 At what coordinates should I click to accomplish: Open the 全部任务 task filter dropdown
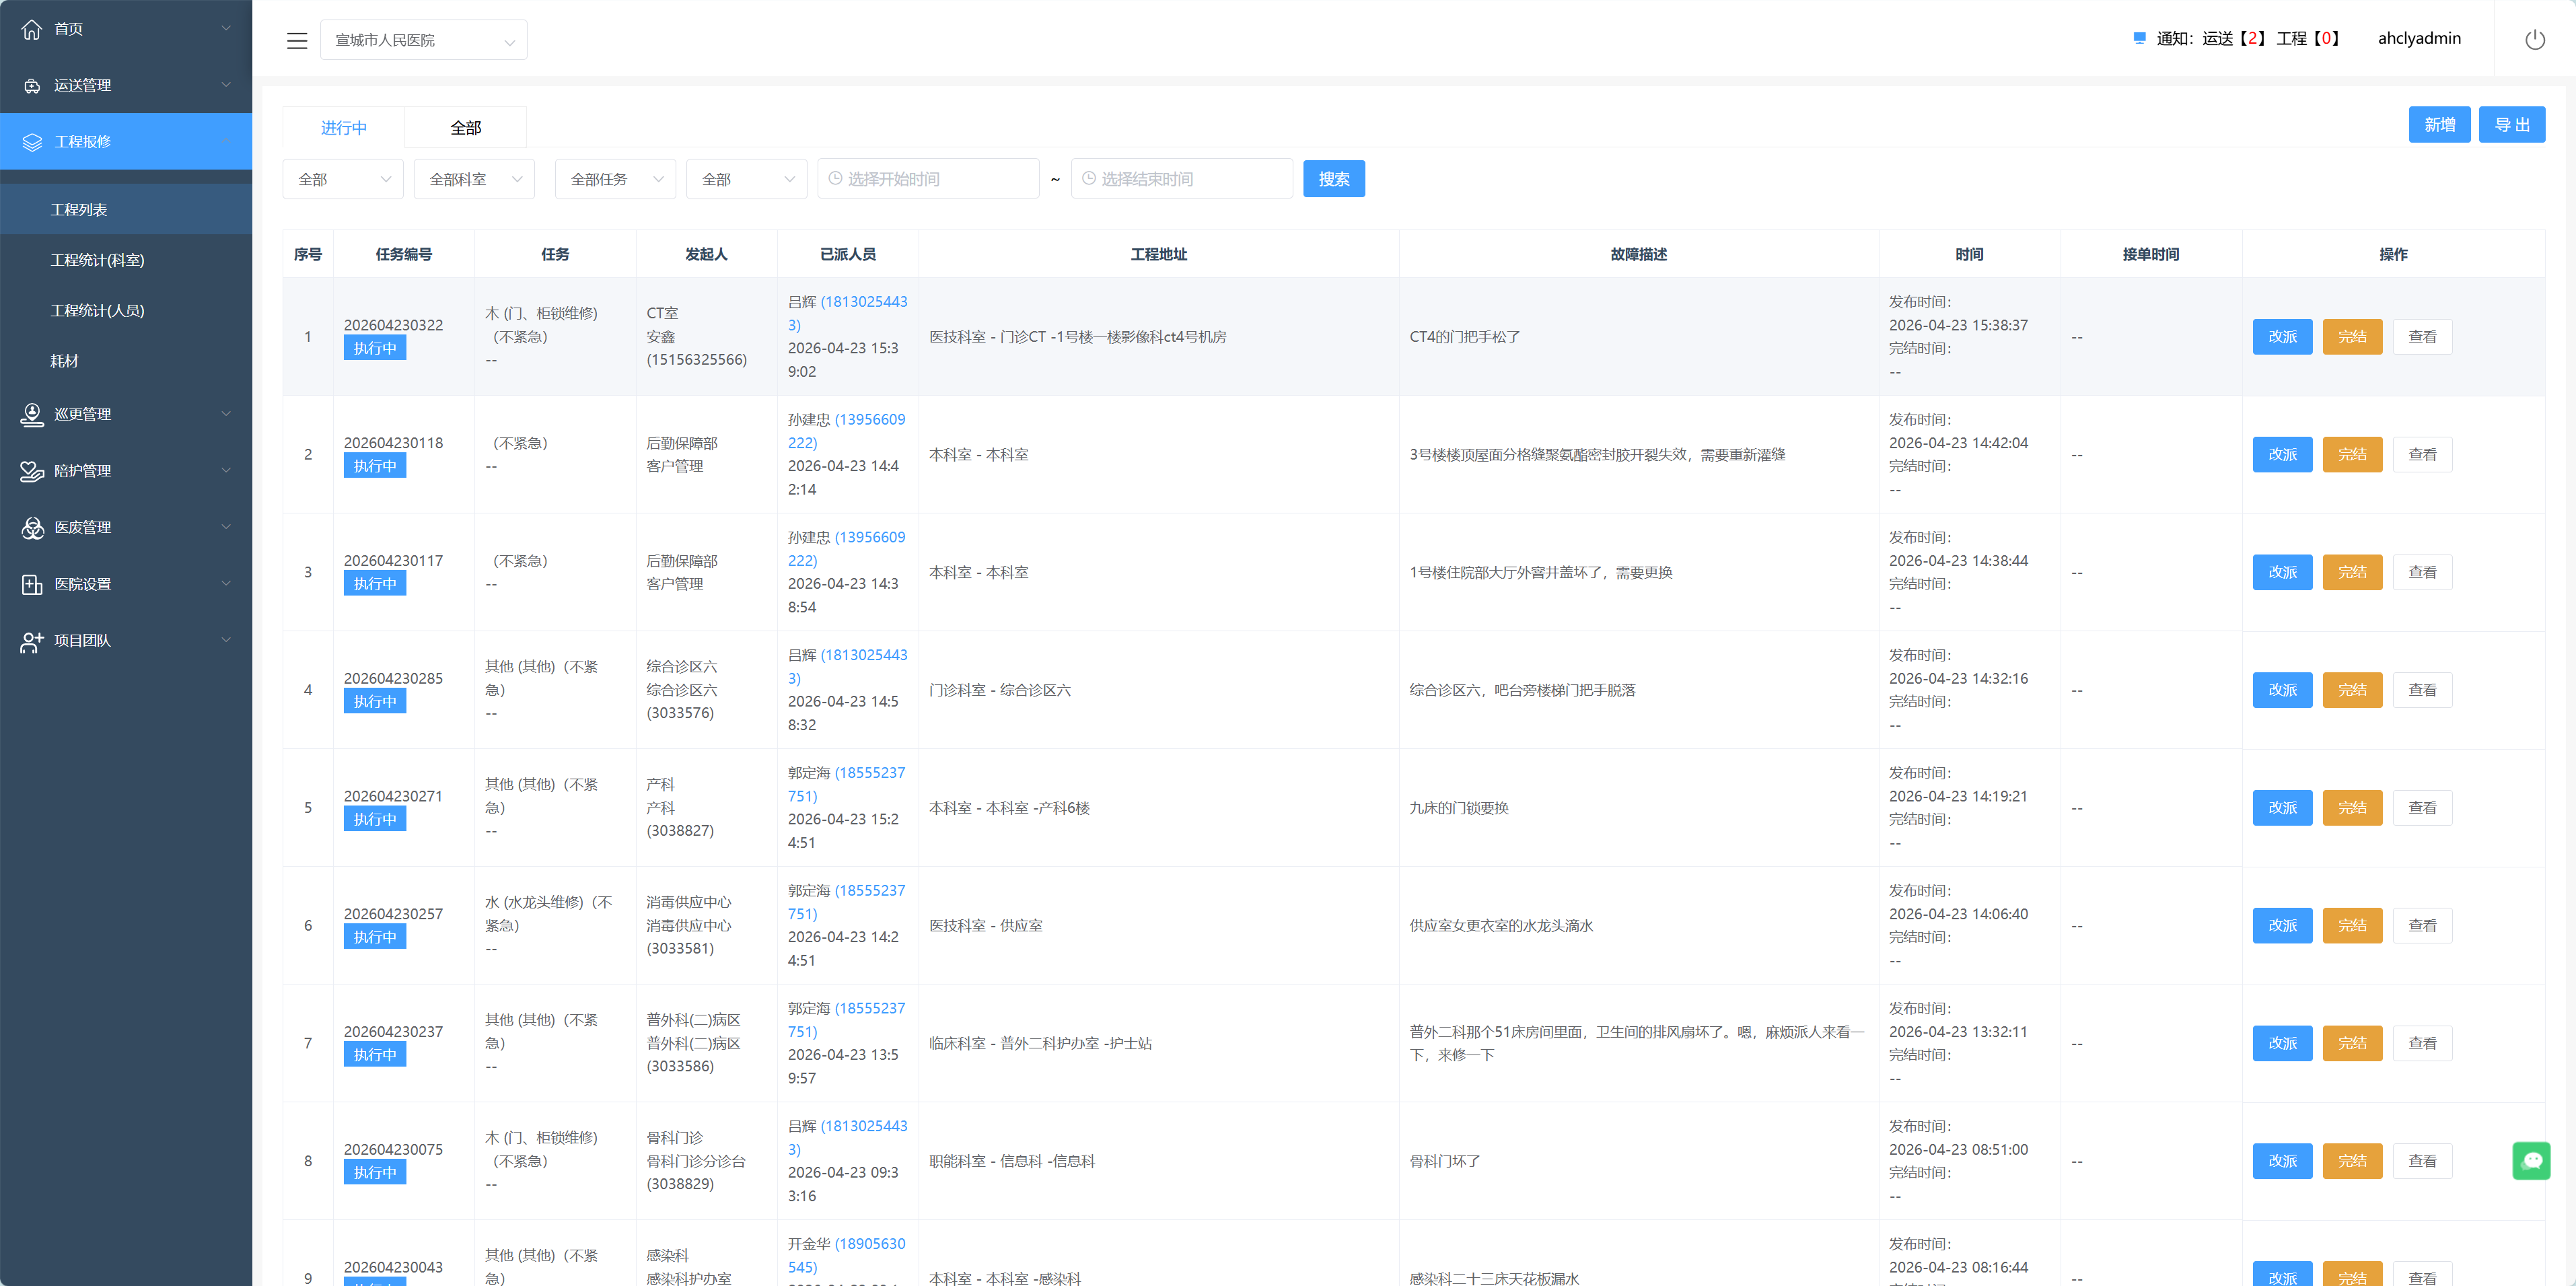tap(615, 179)
